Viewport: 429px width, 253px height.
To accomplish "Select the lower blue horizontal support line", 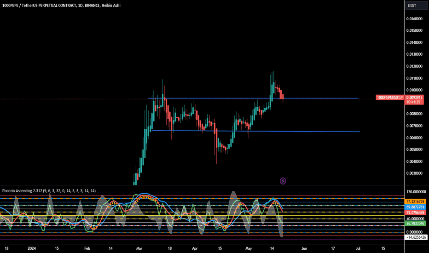I will tap(255, 131).
